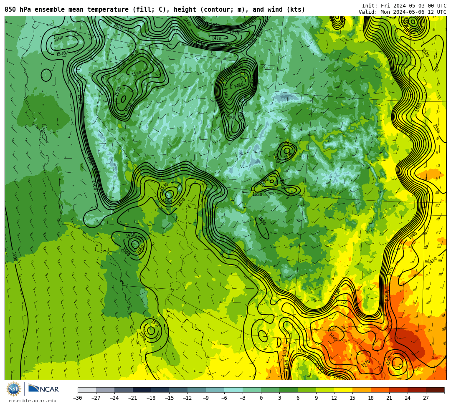The image size is (451, 406).
Task: Click the 0 colorbar tick label
Action: point(261,398)
